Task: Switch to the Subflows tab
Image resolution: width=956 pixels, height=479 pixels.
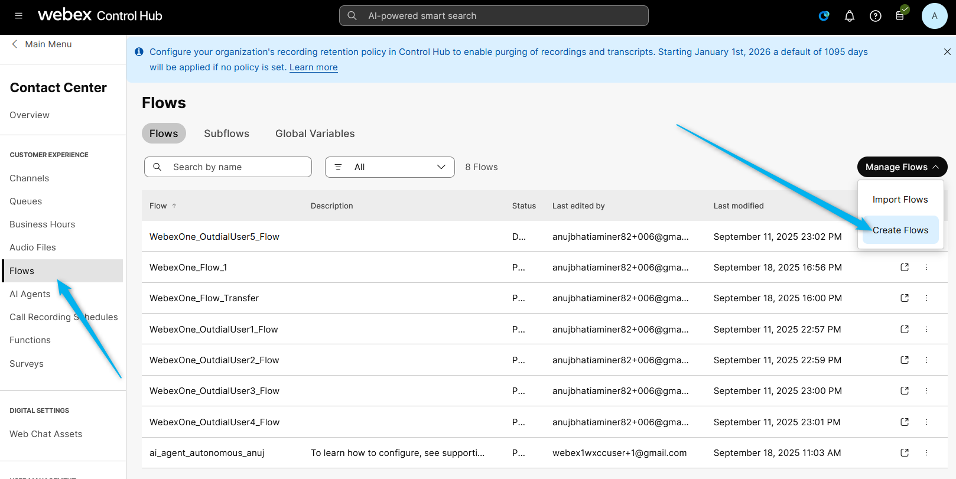Action: click(226, 133)
